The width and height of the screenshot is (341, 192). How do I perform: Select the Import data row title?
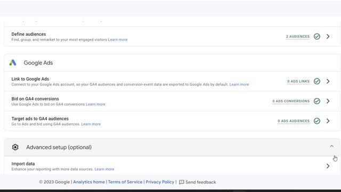(x=23, y=164)
